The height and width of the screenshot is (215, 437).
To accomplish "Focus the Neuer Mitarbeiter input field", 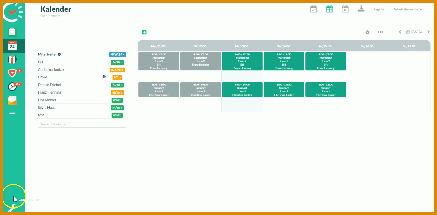I will [x=82, y=124].
